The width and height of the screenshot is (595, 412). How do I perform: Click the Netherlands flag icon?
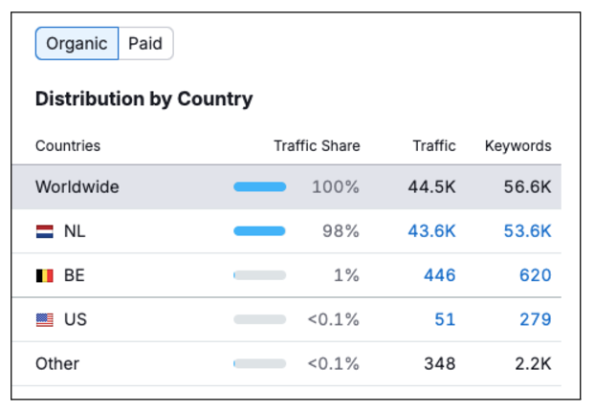click(x=45, y=231)
